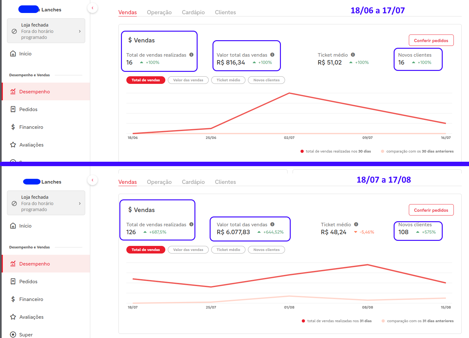
Task: Open Super via its circled star icon
Action: click(13, 335)
